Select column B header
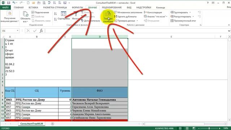Screen dimensions: 231x130 click(37, 36)
